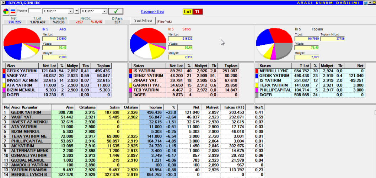Screen dimensions: 376x178
Task: Click the Net Lot field showing -216352
Action: [x=180, y=39]
